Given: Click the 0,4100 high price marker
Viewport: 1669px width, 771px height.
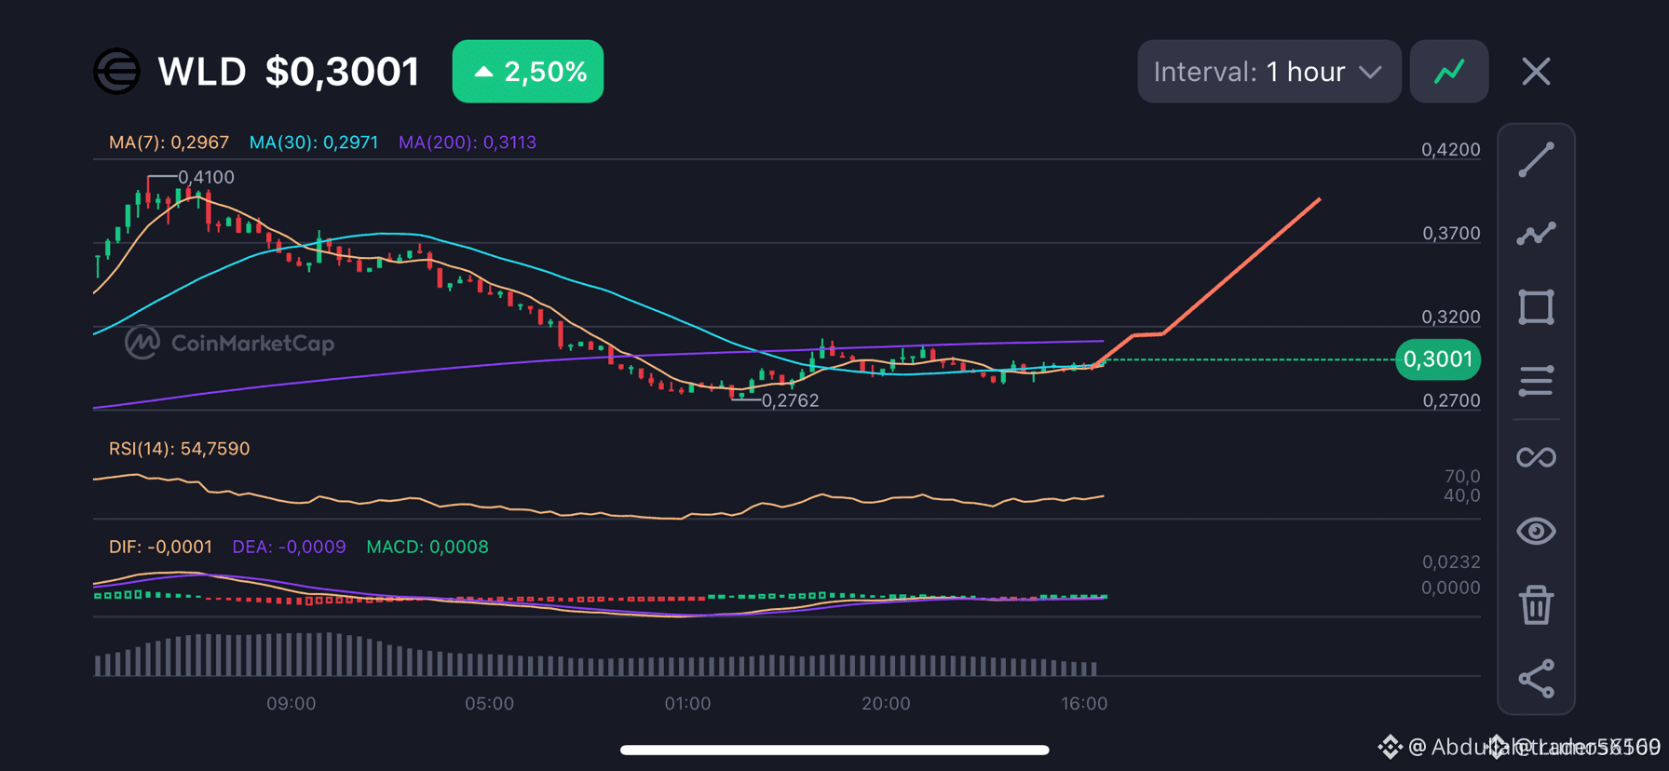Looking at the screenshot, I should (x=206, y=177).
